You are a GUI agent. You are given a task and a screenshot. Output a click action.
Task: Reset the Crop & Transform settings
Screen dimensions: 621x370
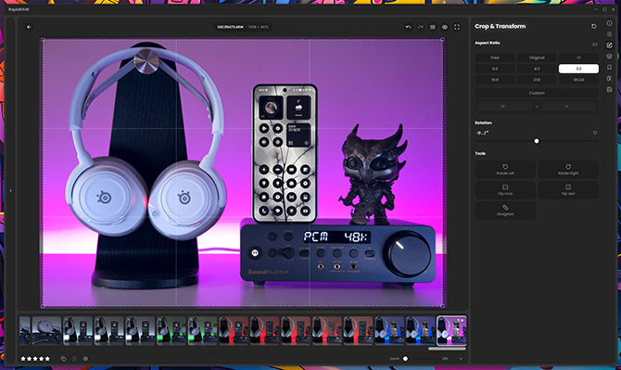594,26
